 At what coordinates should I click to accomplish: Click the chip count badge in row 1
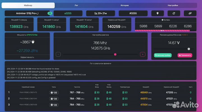click(54, 92)
